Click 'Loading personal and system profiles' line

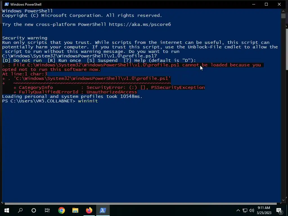(x=72, y=96)
